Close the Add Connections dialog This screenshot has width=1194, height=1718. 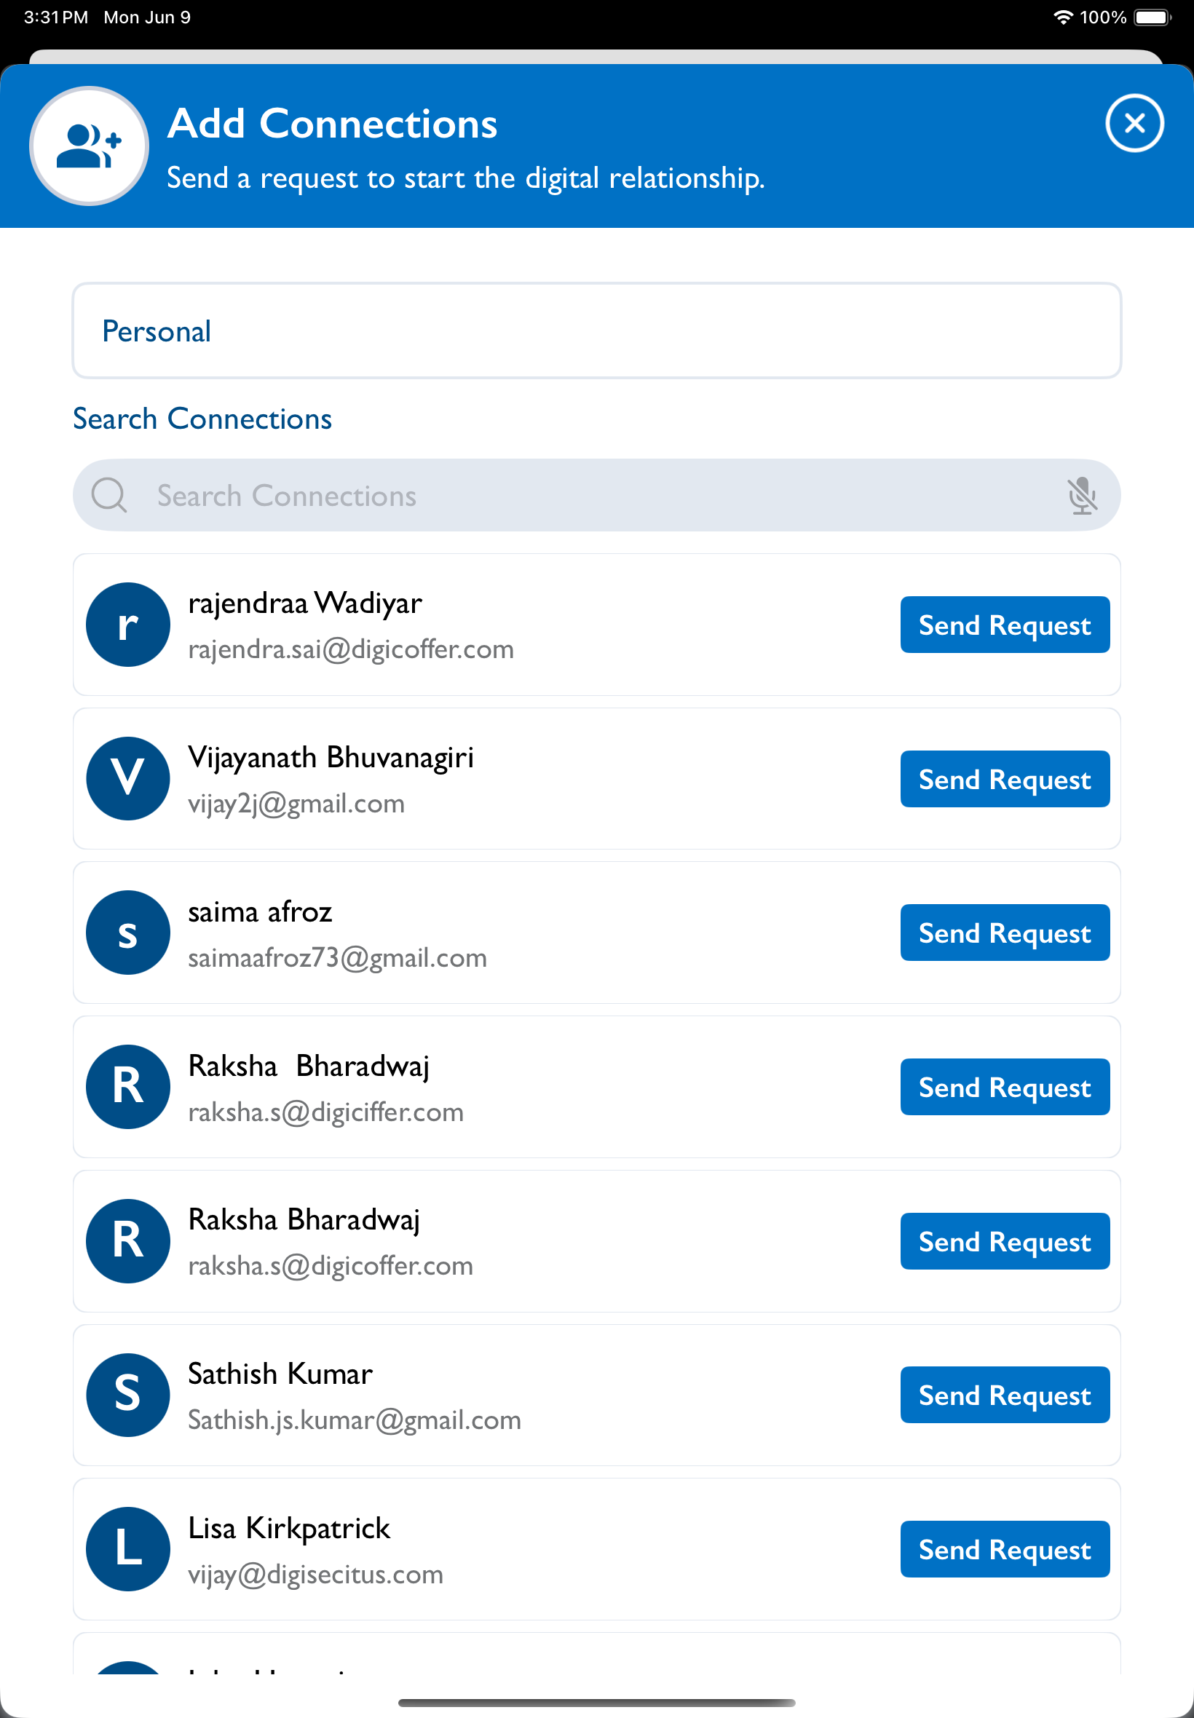pyautogui.click(x=1134, y=124)
